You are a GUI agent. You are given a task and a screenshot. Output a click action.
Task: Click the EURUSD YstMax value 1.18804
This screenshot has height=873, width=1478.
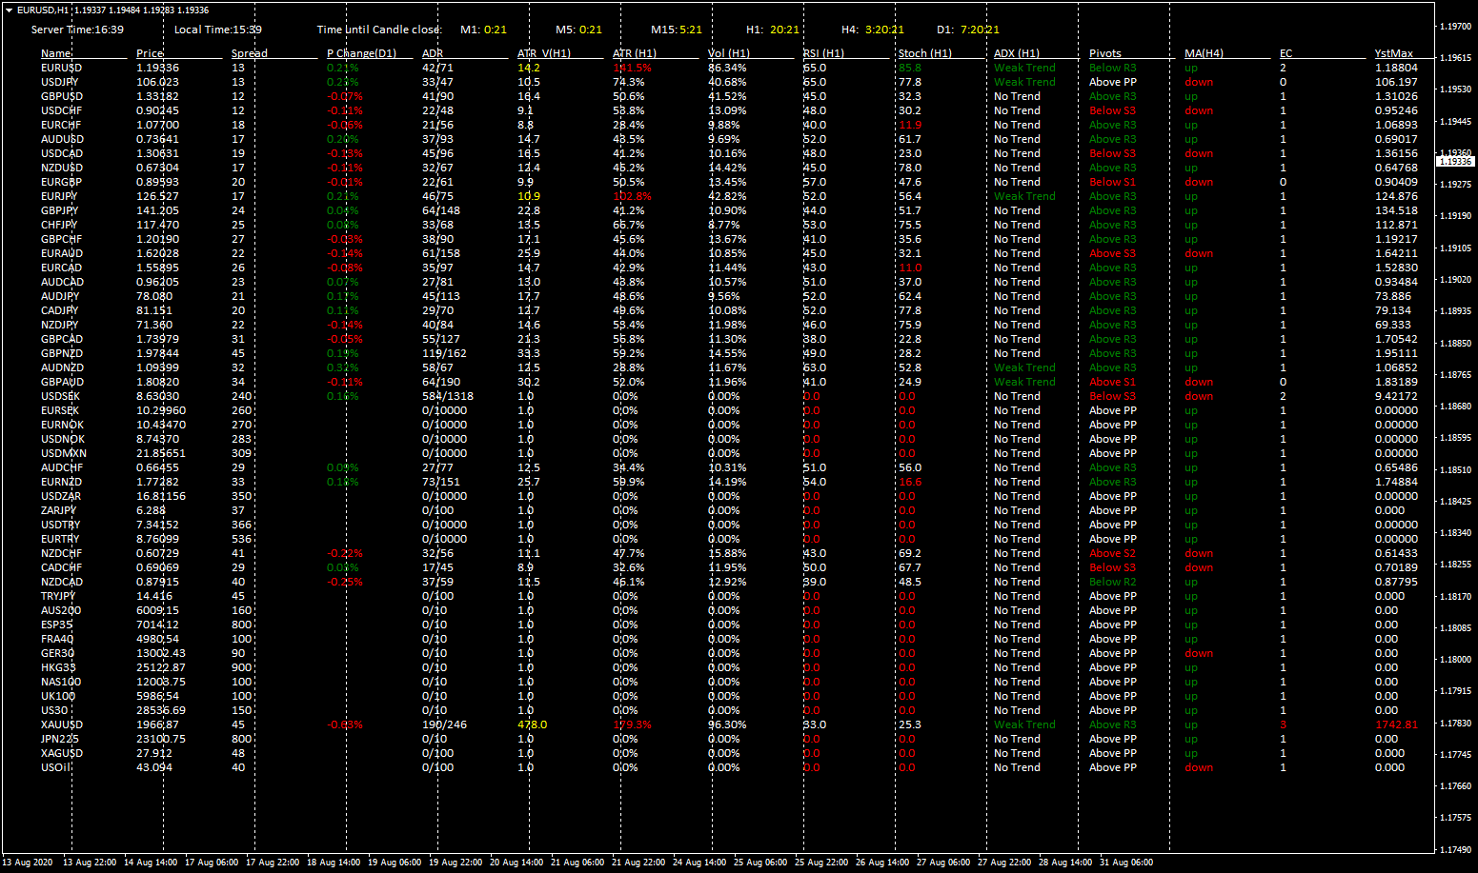point(1396,68)
